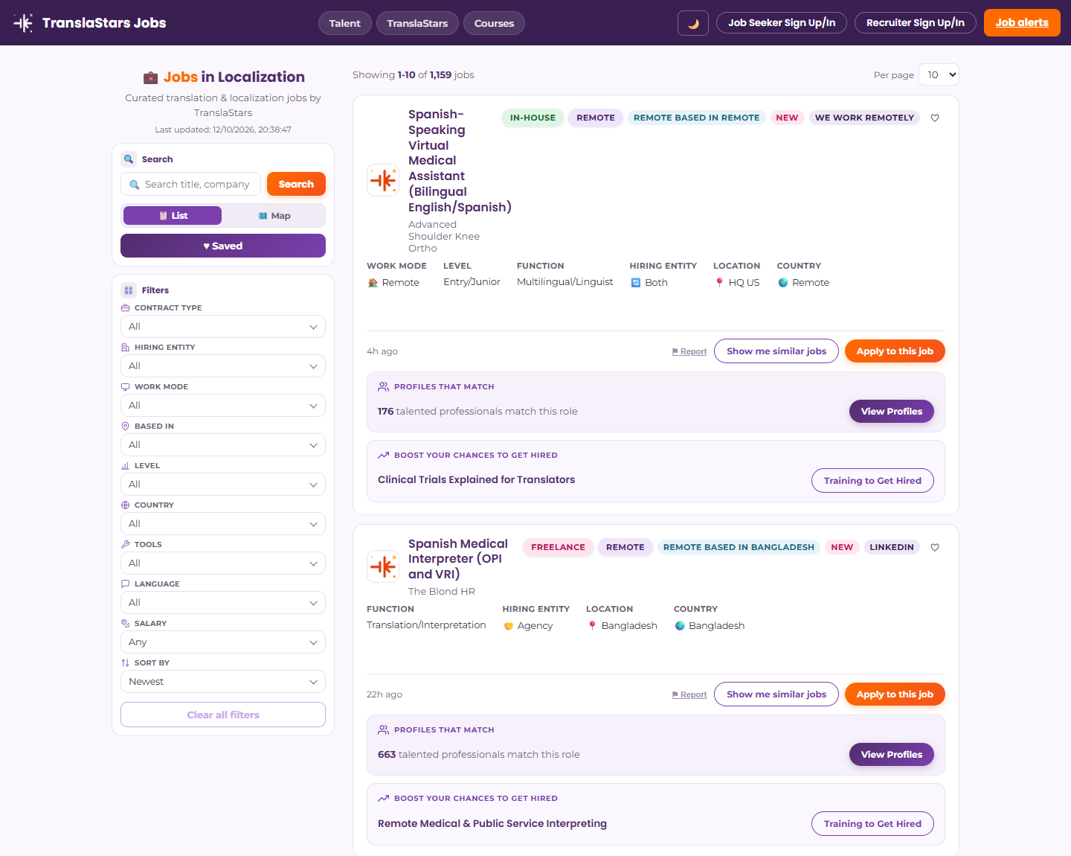The image size is (1071, 856).
Task: Open the Hiring Entity filter dropdown
Action: [x=223, y=366]
